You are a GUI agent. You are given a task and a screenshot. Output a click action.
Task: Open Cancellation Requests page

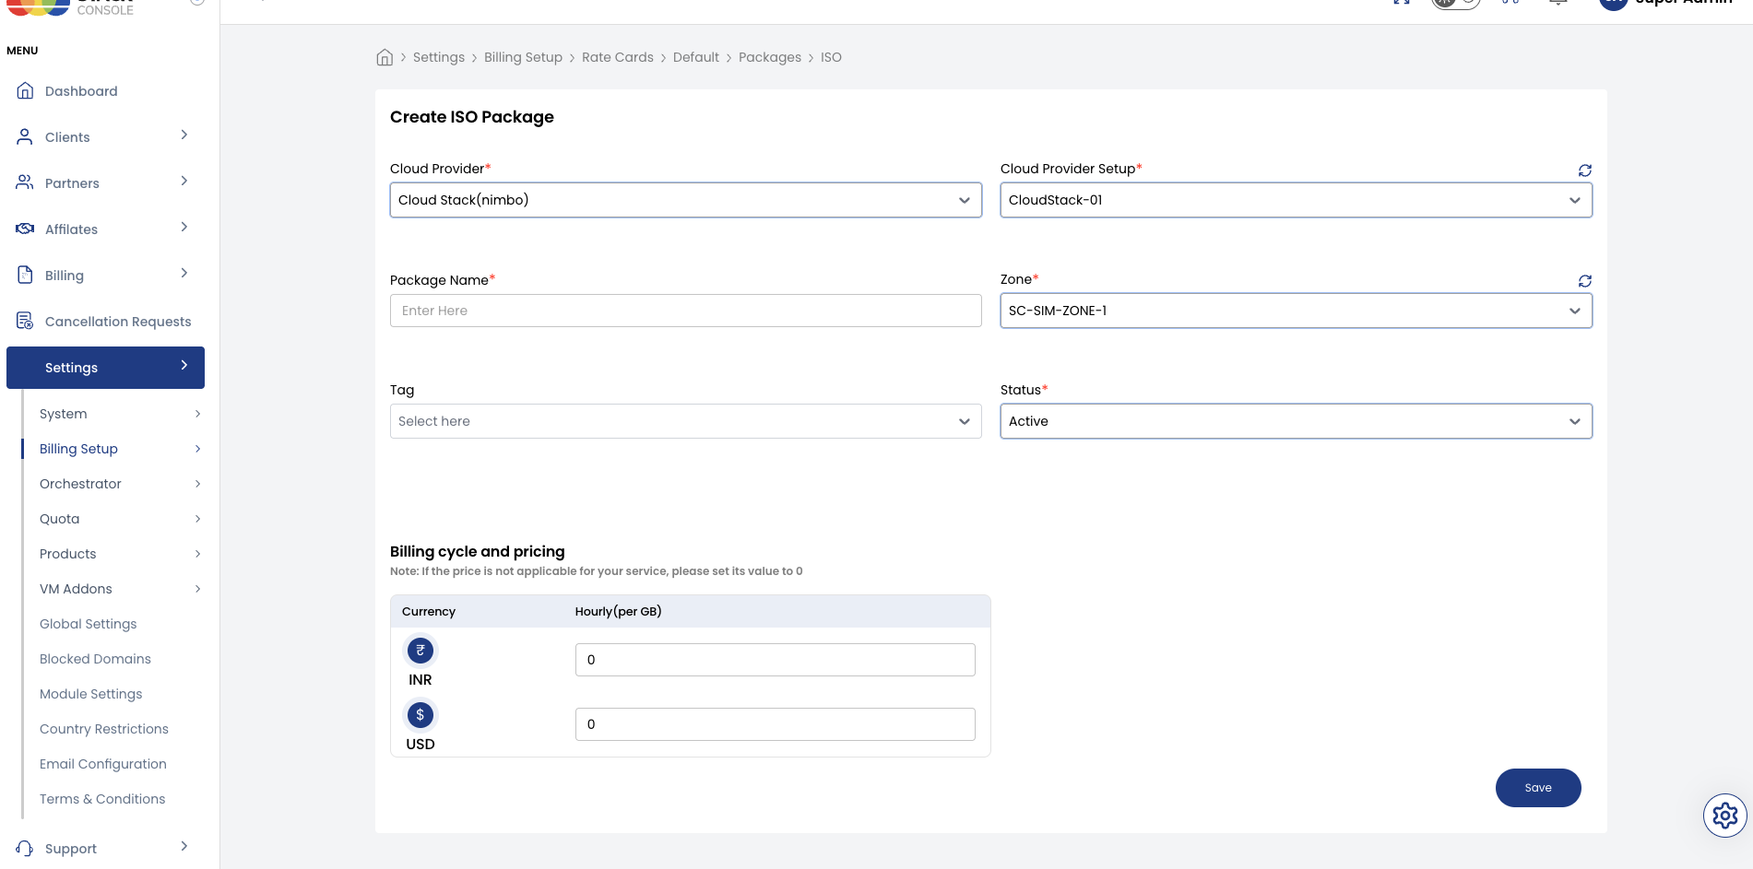(118, 322)
